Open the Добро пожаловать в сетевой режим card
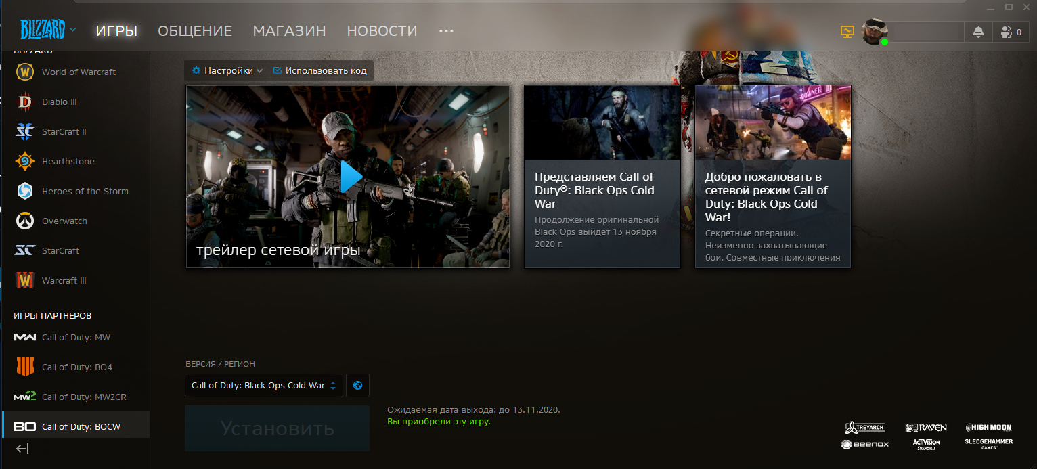 (x=773, y=176)
